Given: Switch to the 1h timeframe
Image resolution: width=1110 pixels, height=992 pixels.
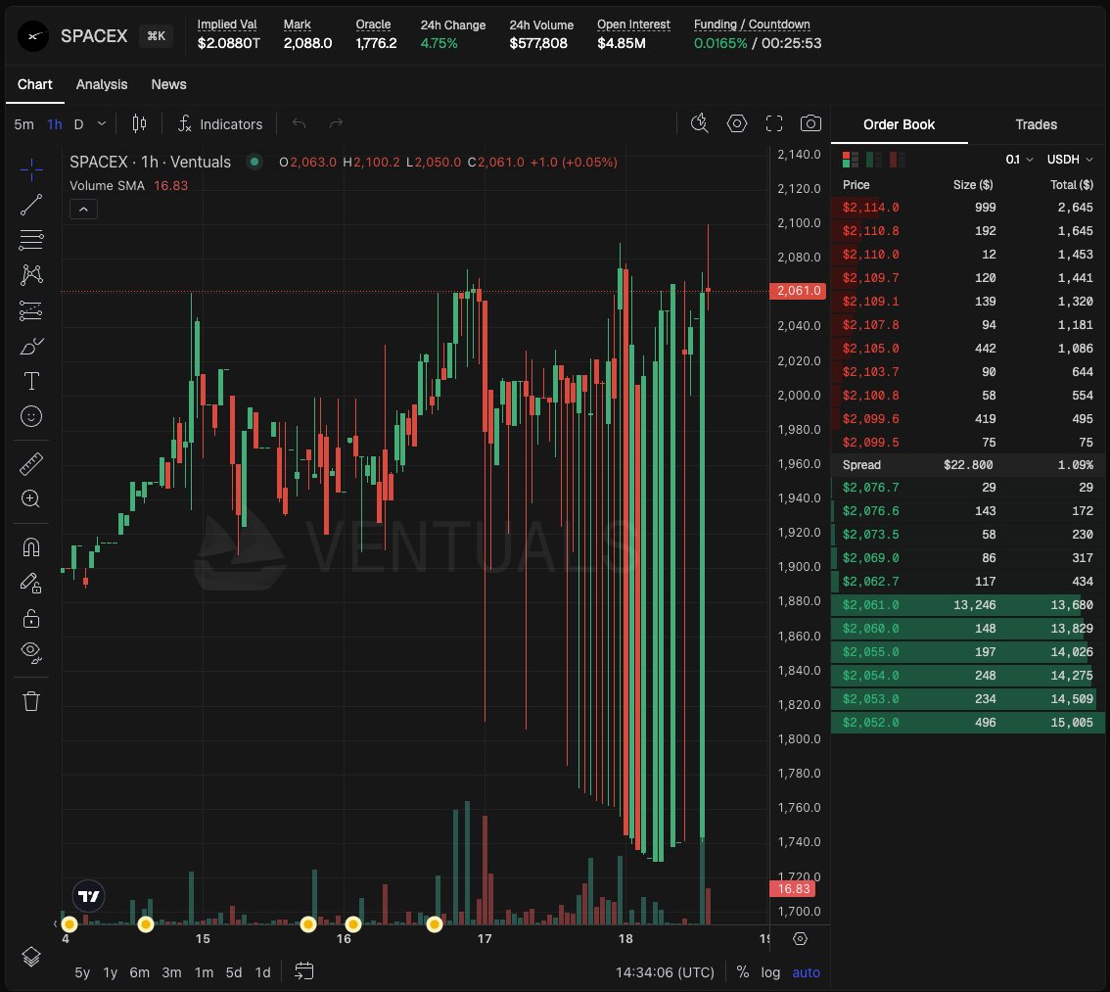Looking at the screenshot, I should click(55, 124).
